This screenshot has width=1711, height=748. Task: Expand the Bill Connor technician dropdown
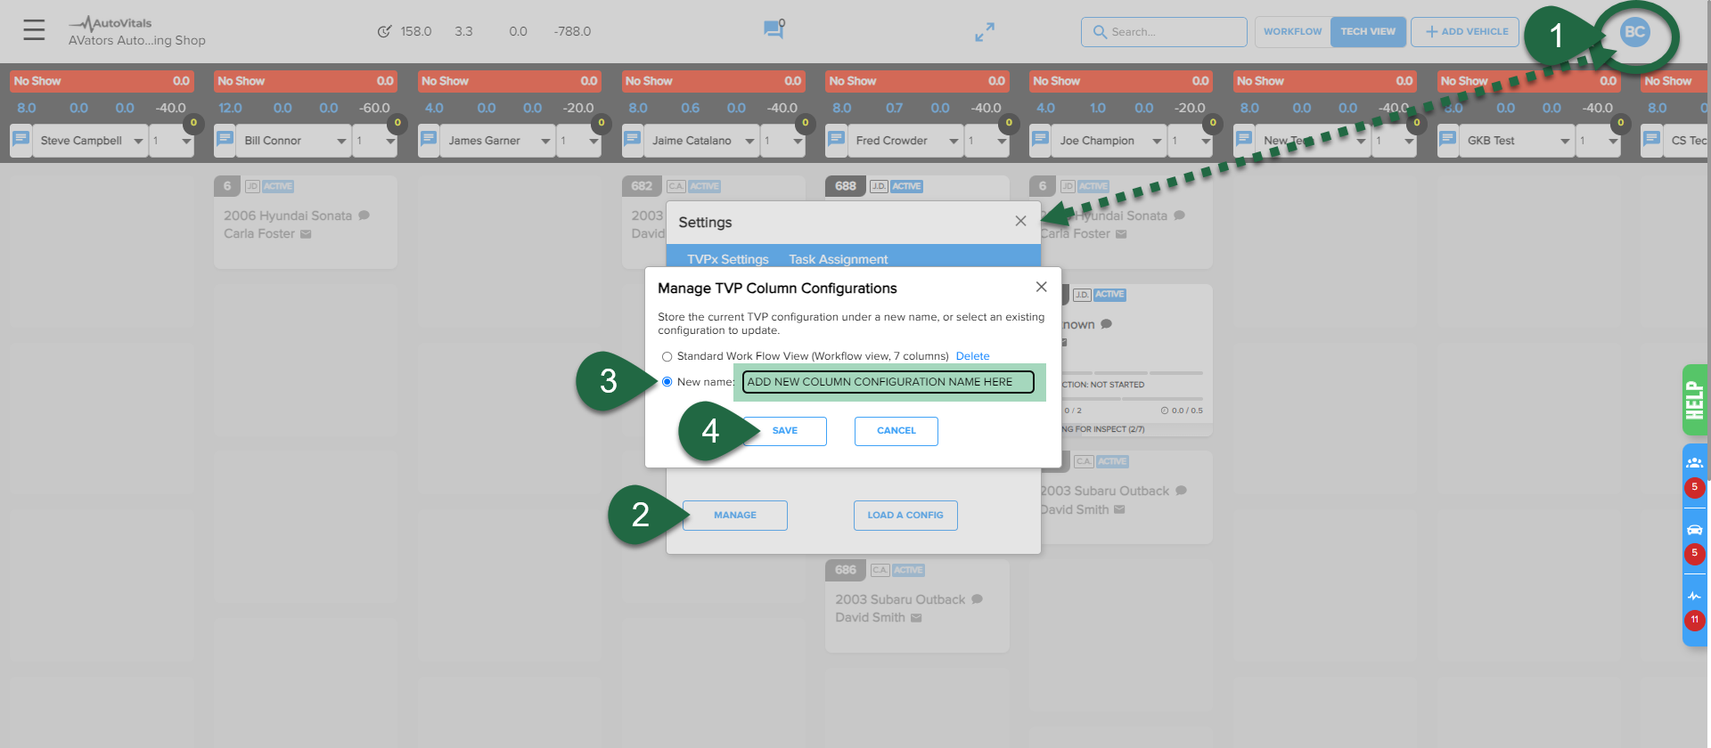click(341, 141)
